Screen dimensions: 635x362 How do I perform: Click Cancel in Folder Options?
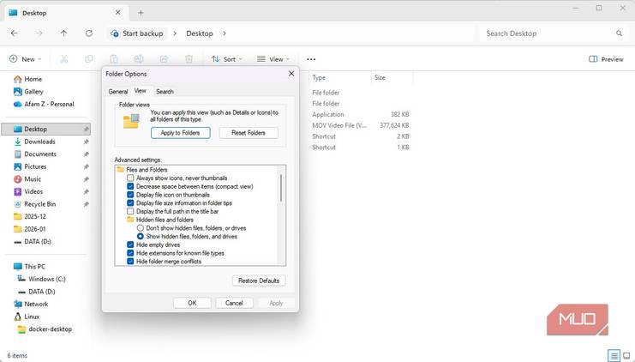pos(234,303)
